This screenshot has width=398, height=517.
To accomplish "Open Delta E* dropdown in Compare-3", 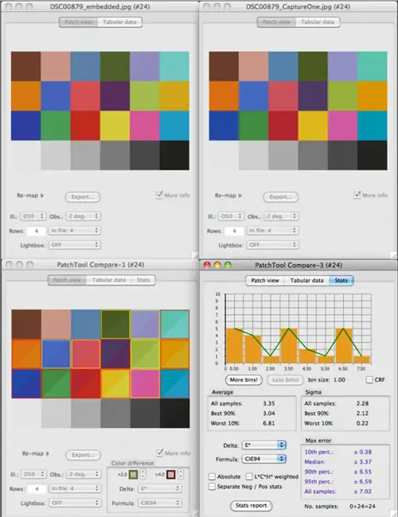I will point(264,445).
